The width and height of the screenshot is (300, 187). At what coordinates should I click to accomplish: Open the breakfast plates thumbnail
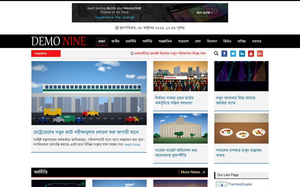click(x=241, y=128)
